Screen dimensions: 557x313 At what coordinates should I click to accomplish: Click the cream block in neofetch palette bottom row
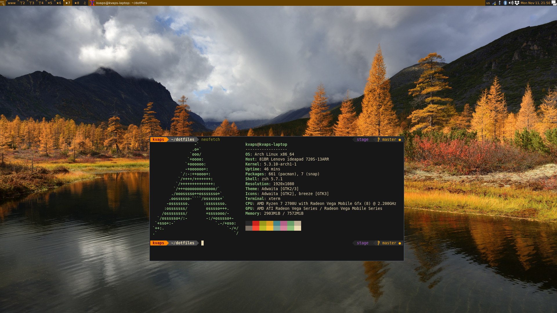pos(298,228)
